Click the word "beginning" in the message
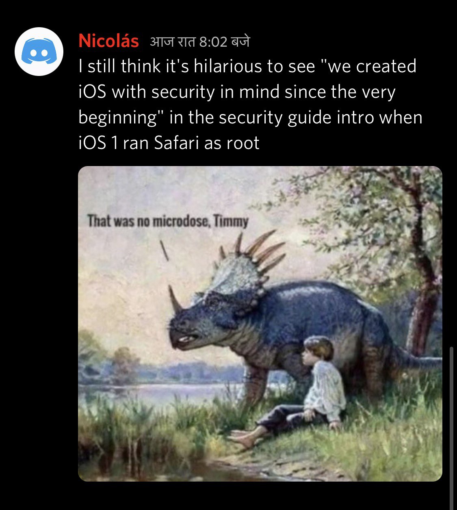The height and width of the screenshot is (510, 457). point(118,118)
